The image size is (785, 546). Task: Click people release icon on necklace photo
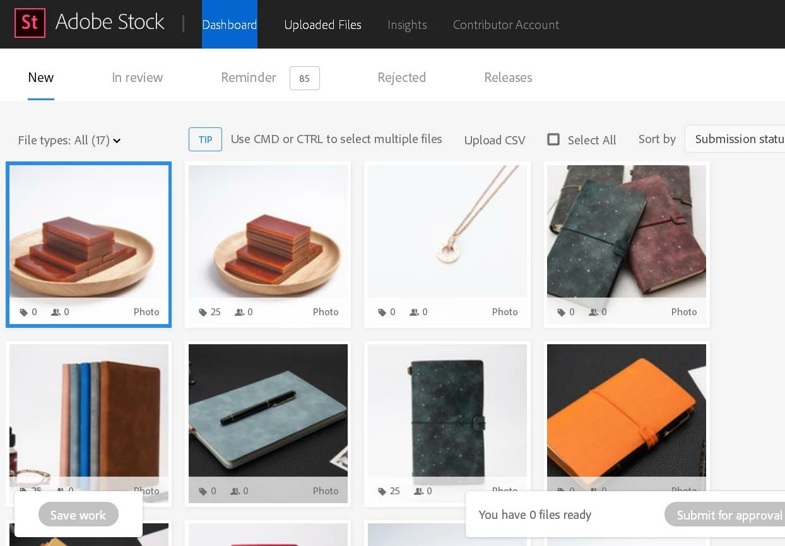[415, 312]
